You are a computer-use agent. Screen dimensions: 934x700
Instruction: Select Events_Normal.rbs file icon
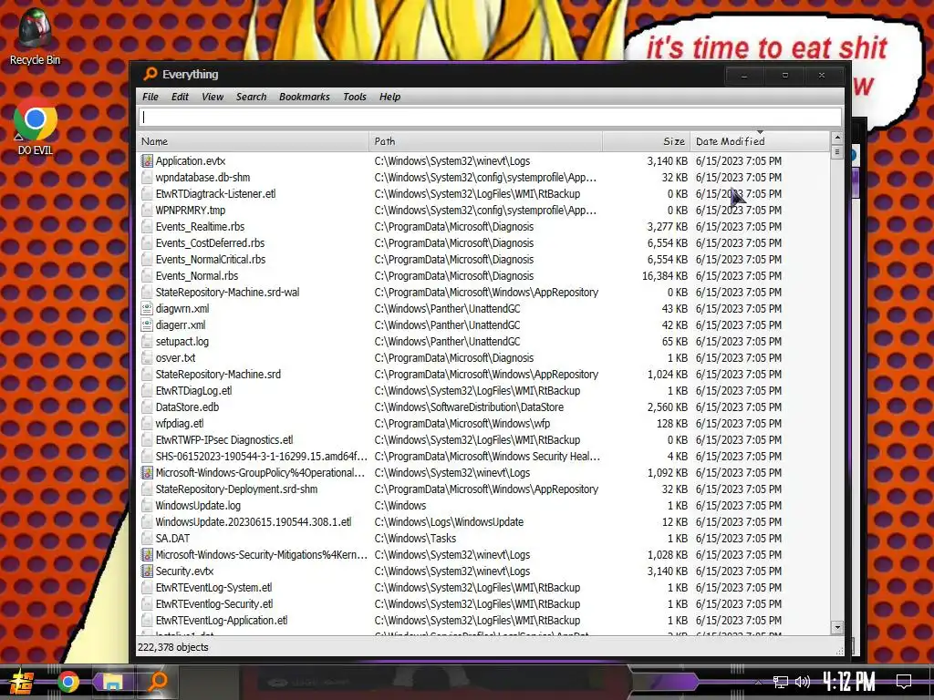pos(147,275)
